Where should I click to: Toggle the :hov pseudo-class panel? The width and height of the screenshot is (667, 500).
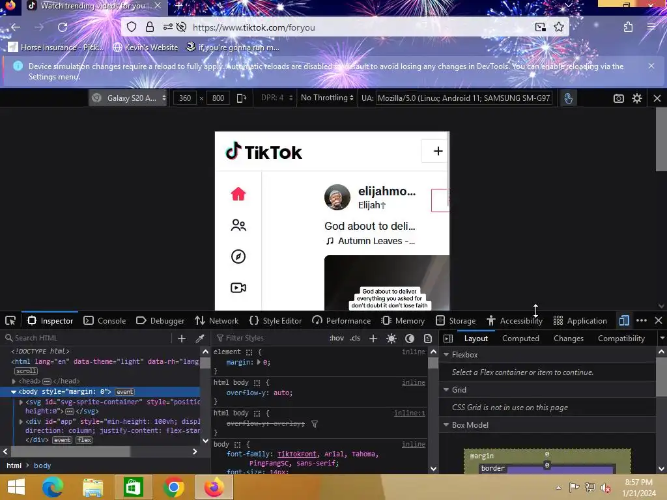coord(337,338)
